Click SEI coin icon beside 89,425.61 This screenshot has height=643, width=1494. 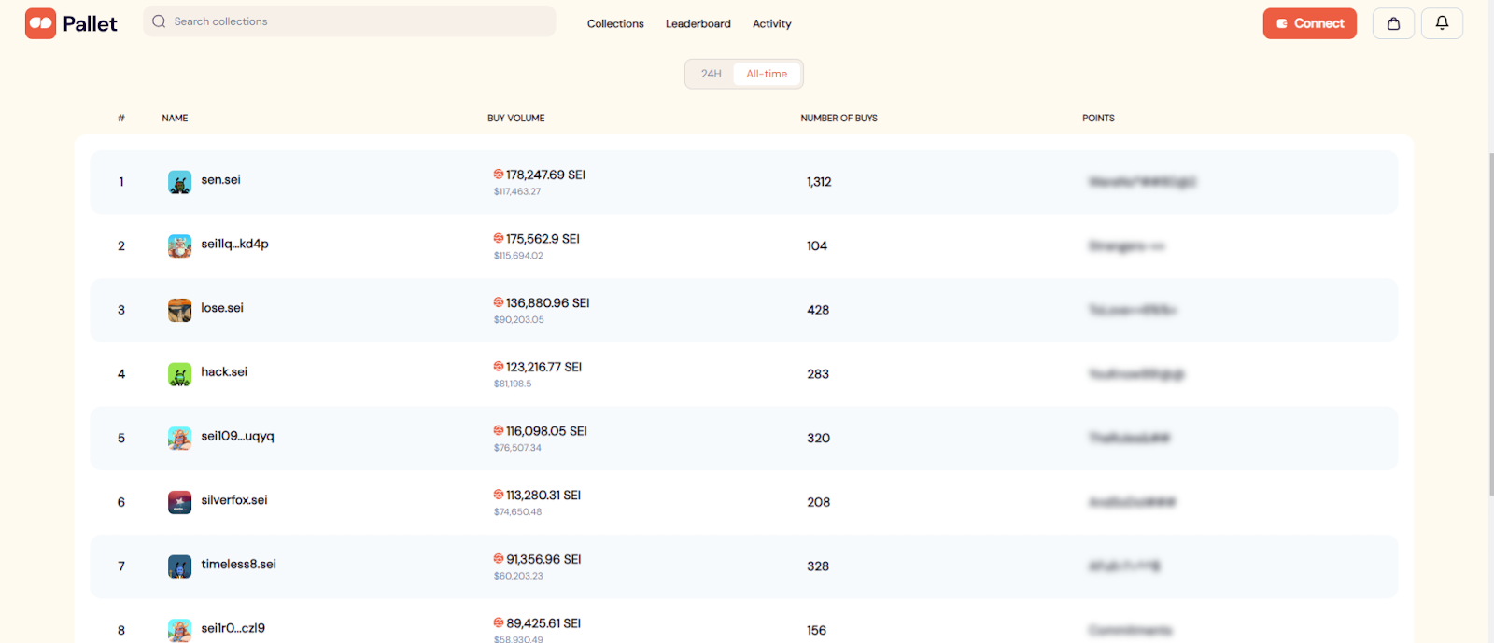pos(499,622)
